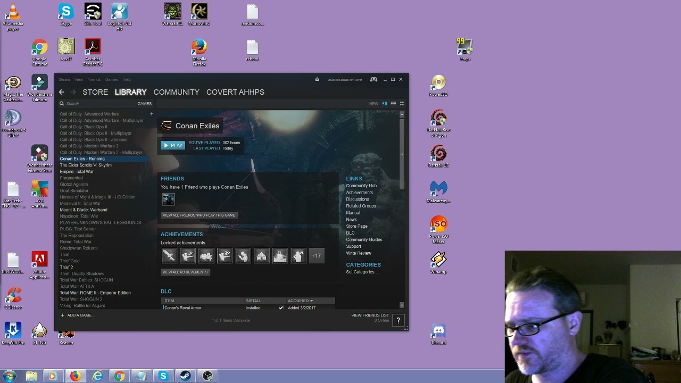Open the View menu
Image resolution: width=681 pixels, height=383 pixels.
79,79
